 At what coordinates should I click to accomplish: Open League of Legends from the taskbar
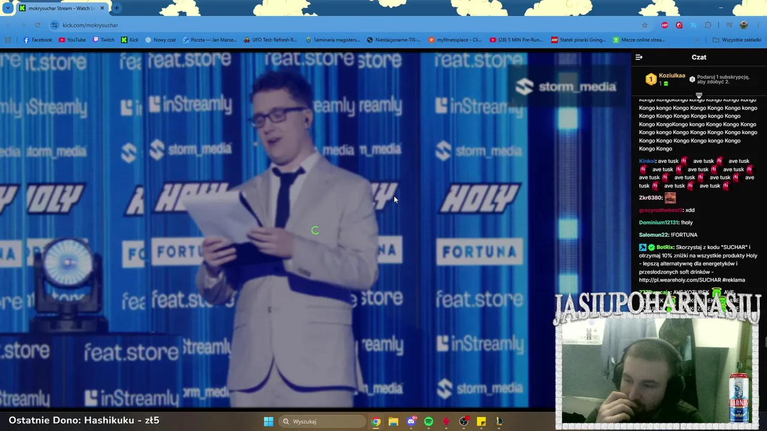pyautogui.click(x=499, y=421)
